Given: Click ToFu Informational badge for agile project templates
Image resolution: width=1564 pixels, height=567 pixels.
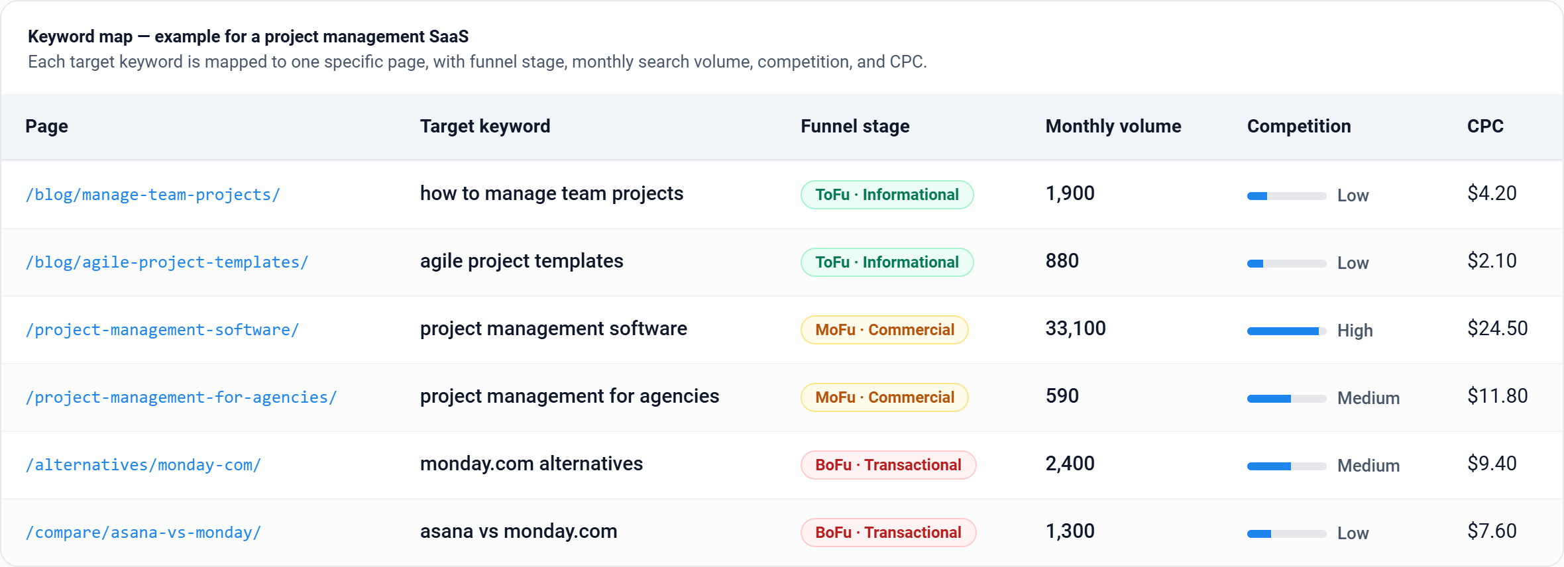Looking at the screenshot, I should point(887,262).
